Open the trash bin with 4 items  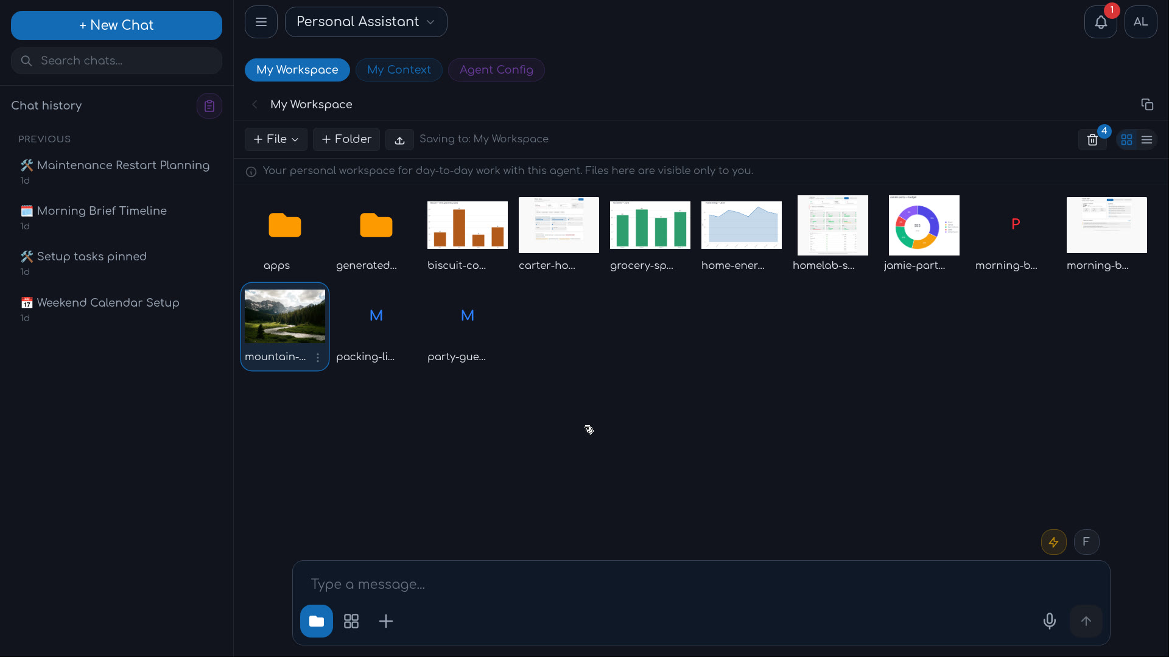(1092, 140)
